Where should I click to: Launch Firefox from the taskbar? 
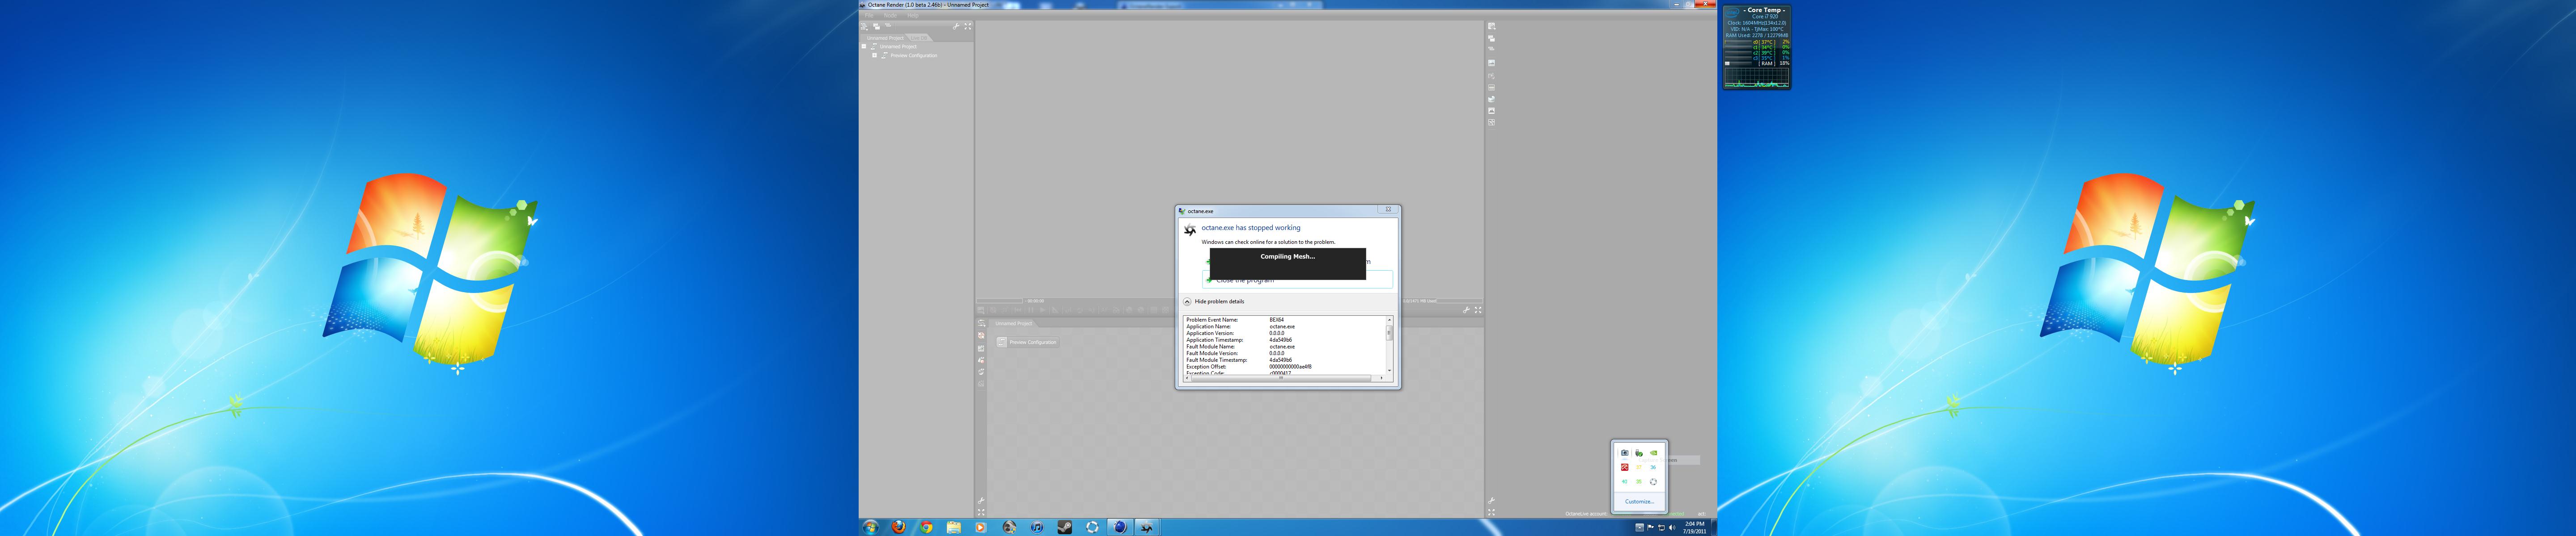pyautogui.click(x=898, y=527)
